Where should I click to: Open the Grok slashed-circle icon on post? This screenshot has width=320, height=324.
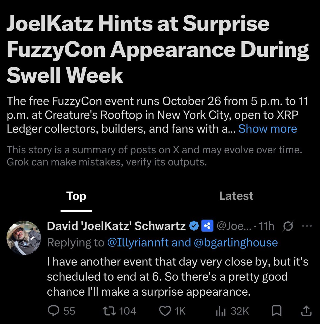(288, 226)
